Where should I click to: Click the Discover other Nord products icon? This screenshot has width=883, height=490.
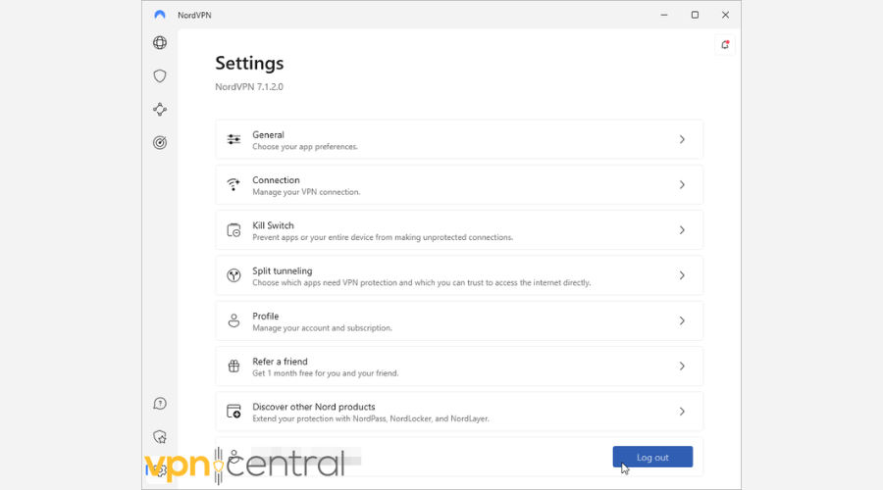pyautogui.click(x=234, y=412)
